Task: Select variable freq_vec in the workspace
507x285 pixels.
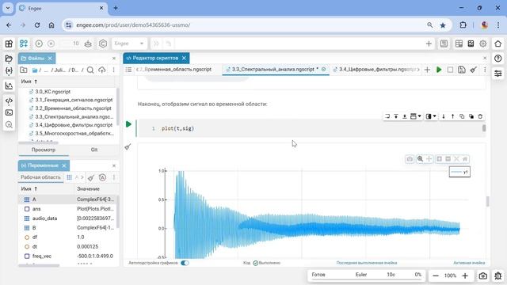Action: 67,256
